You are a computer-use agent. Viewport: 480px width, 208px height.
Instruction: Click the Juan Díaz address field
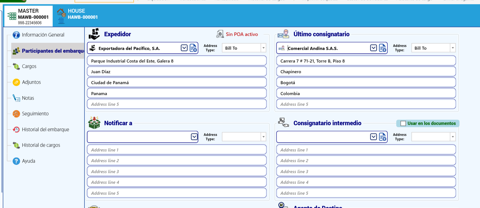pos(177,72)
